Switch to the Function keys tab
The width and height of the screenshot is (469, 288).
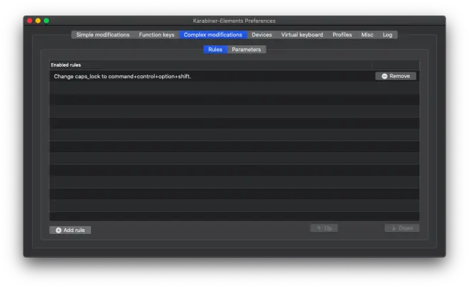156,35
